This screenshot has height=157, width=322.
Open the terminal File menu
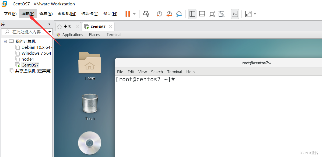pos(120,72)
